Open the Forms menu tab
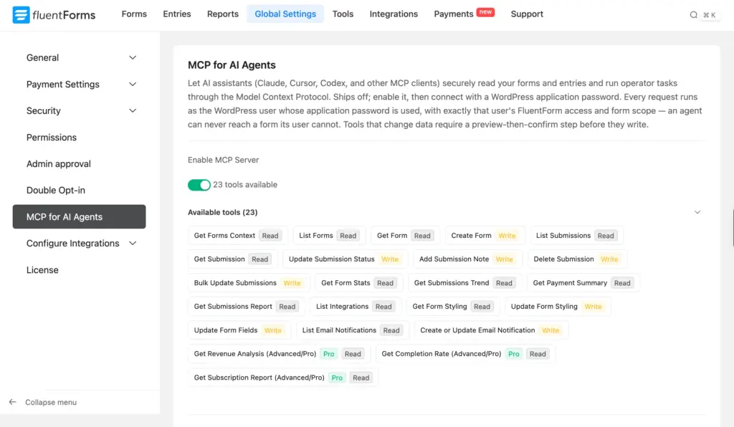 click(x=134, y=14)
